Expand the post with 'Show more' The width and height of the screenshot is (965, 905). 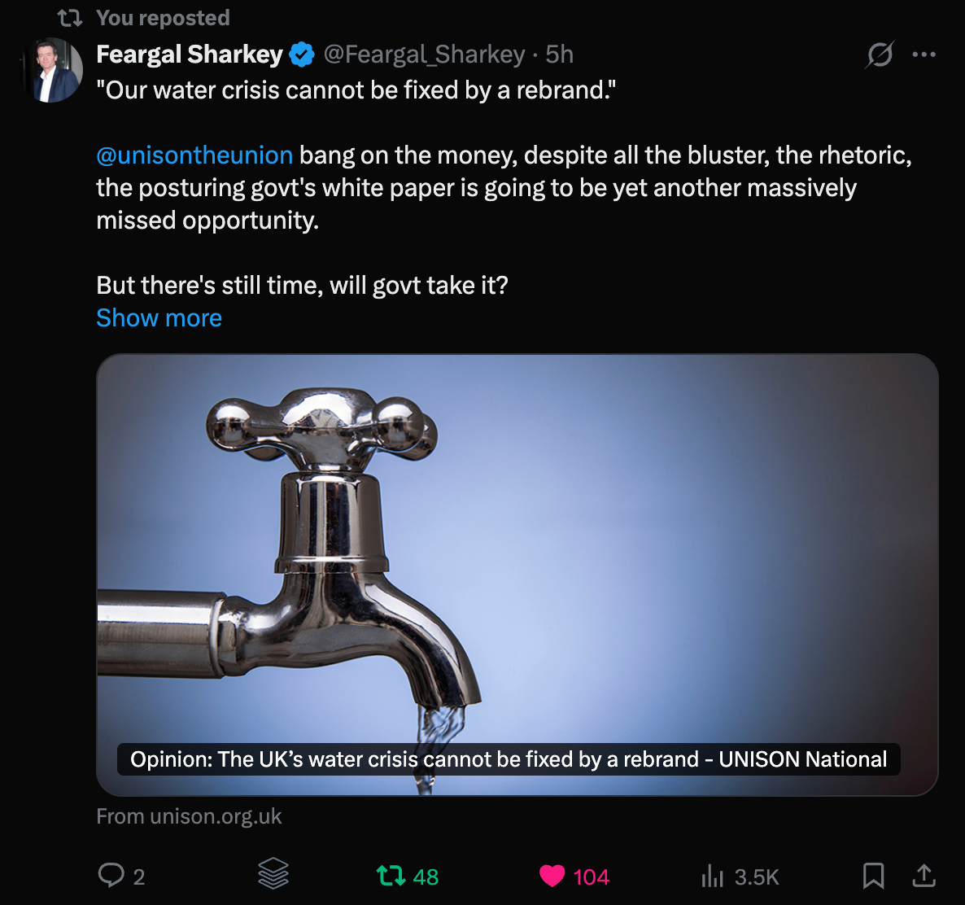click(x=159, y=317)
